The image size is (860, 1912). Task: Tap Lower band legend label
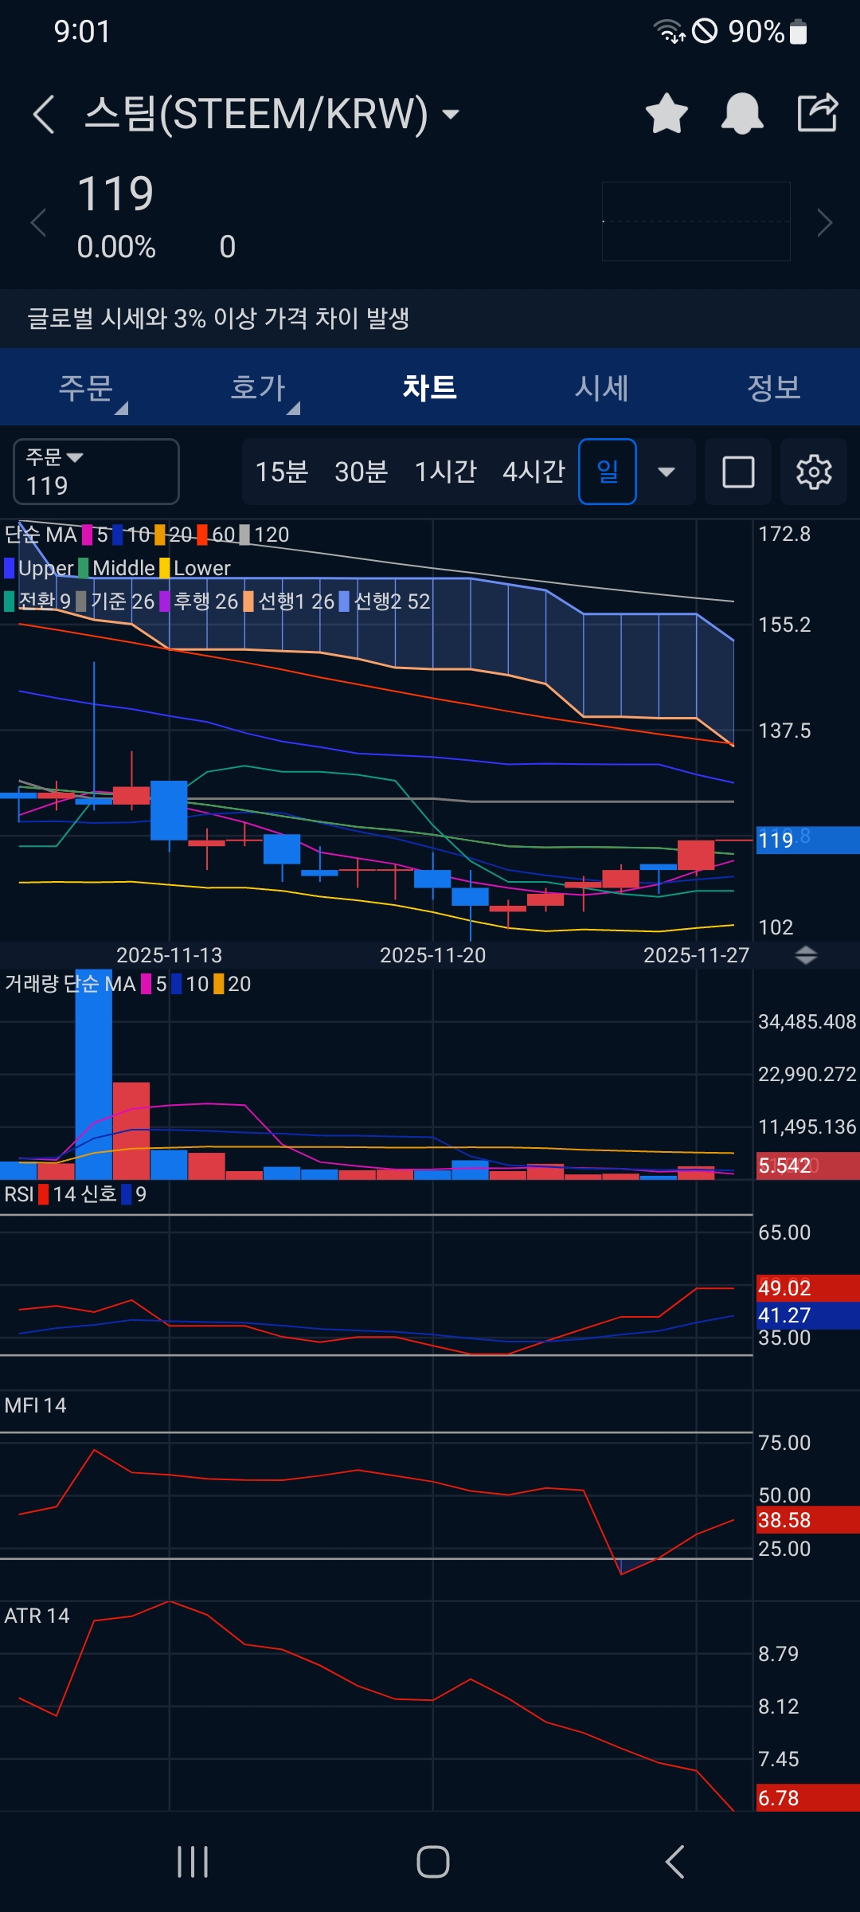click(202, 568)
